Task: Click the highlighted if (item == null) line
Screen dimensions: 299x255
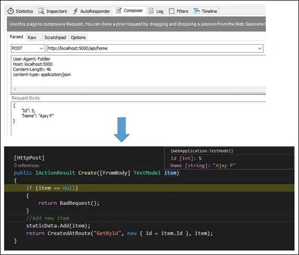Action: pos(149,188)
